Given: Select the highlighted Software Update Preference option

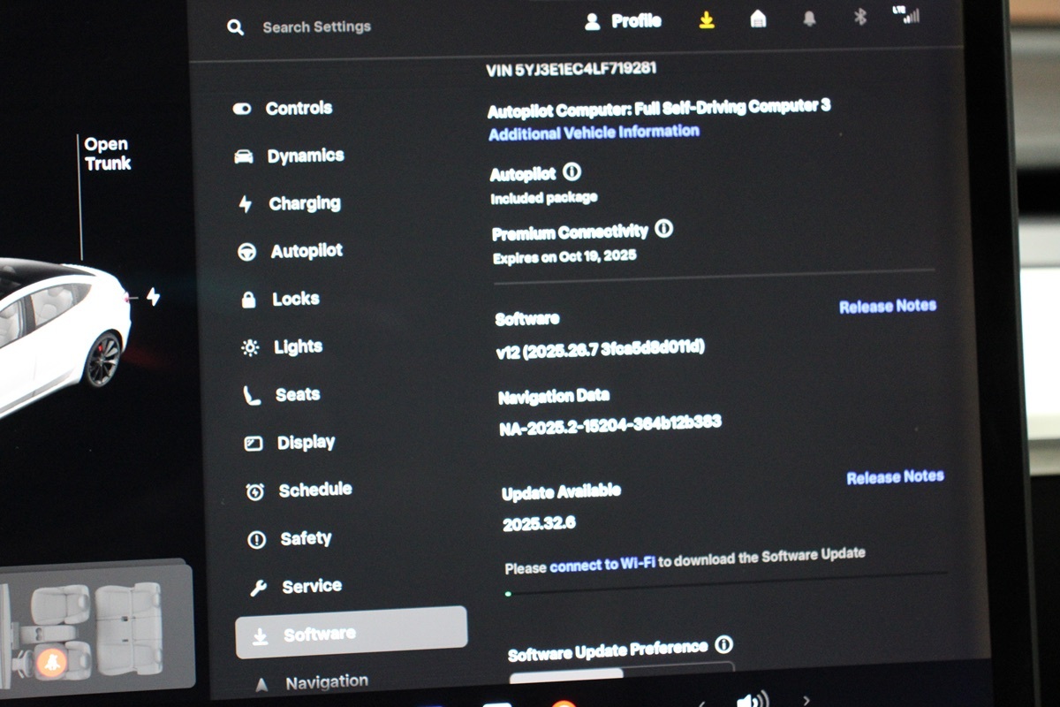Looking at the screenshot, I should pos(566,674).
